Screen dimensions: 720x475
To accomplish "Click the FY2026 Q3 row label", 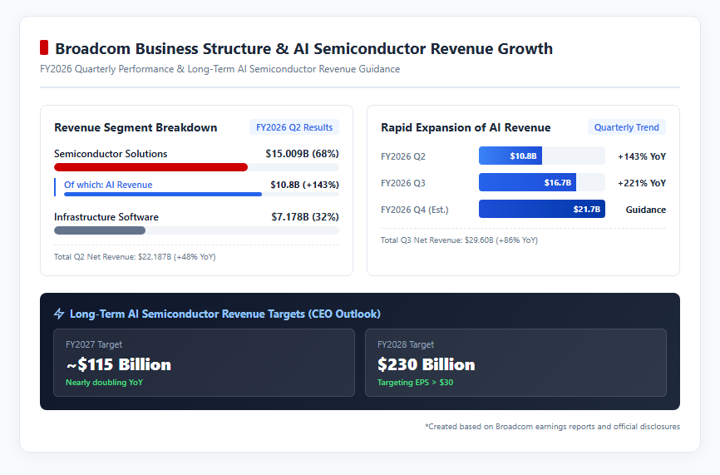I will pyautogui.click(x=403, y=183).
